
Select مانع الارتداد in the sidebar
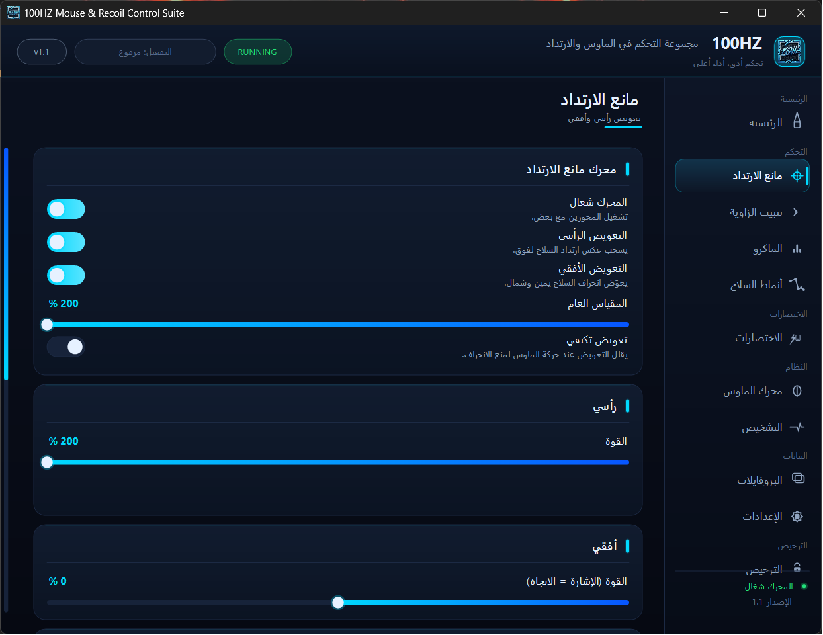[742, 176]
